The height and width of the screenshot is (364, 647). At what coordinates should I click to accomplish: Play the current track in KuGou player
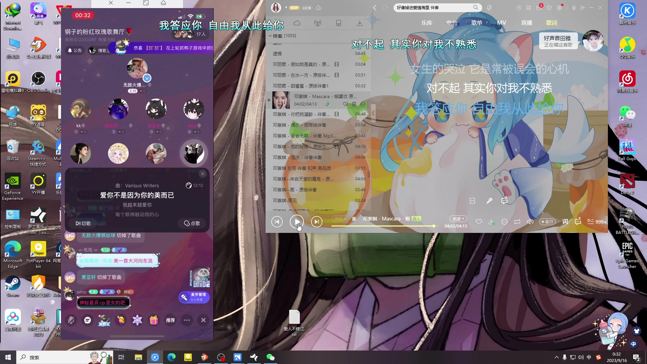297,222
